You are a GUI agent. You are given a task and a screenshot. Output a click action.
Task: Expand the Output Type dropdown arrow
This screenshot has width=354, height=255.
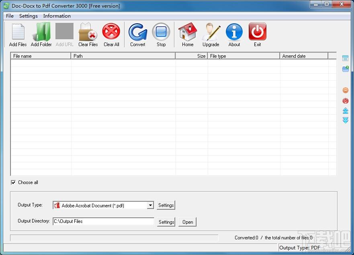(150, 205)
